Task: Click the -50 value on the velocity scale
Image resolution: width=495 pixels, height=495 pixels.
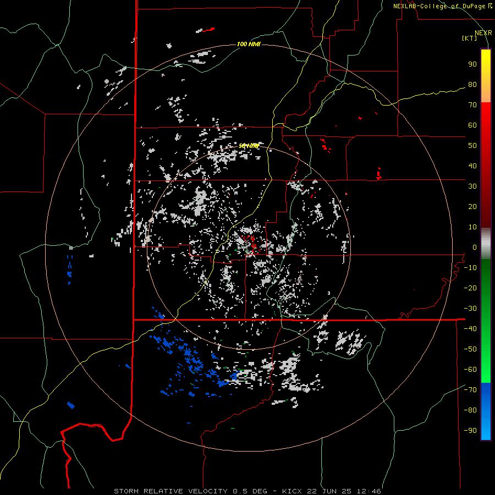Action: tap(470, 349)
